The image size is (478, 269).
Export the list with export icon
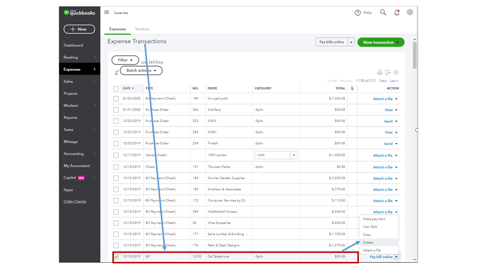coord(388,73)
